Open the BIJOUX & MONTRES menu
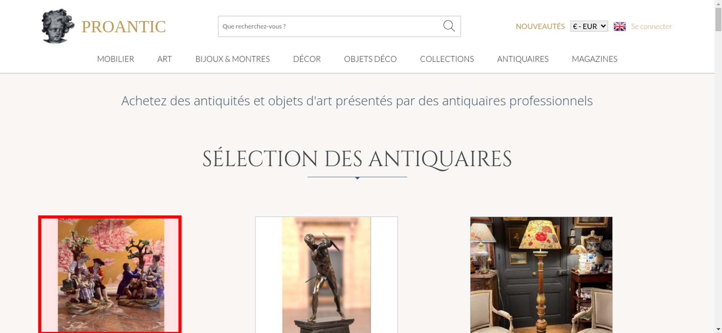This screenshot has height=333, width=722. pyautogui.click(x=232, y=59)
